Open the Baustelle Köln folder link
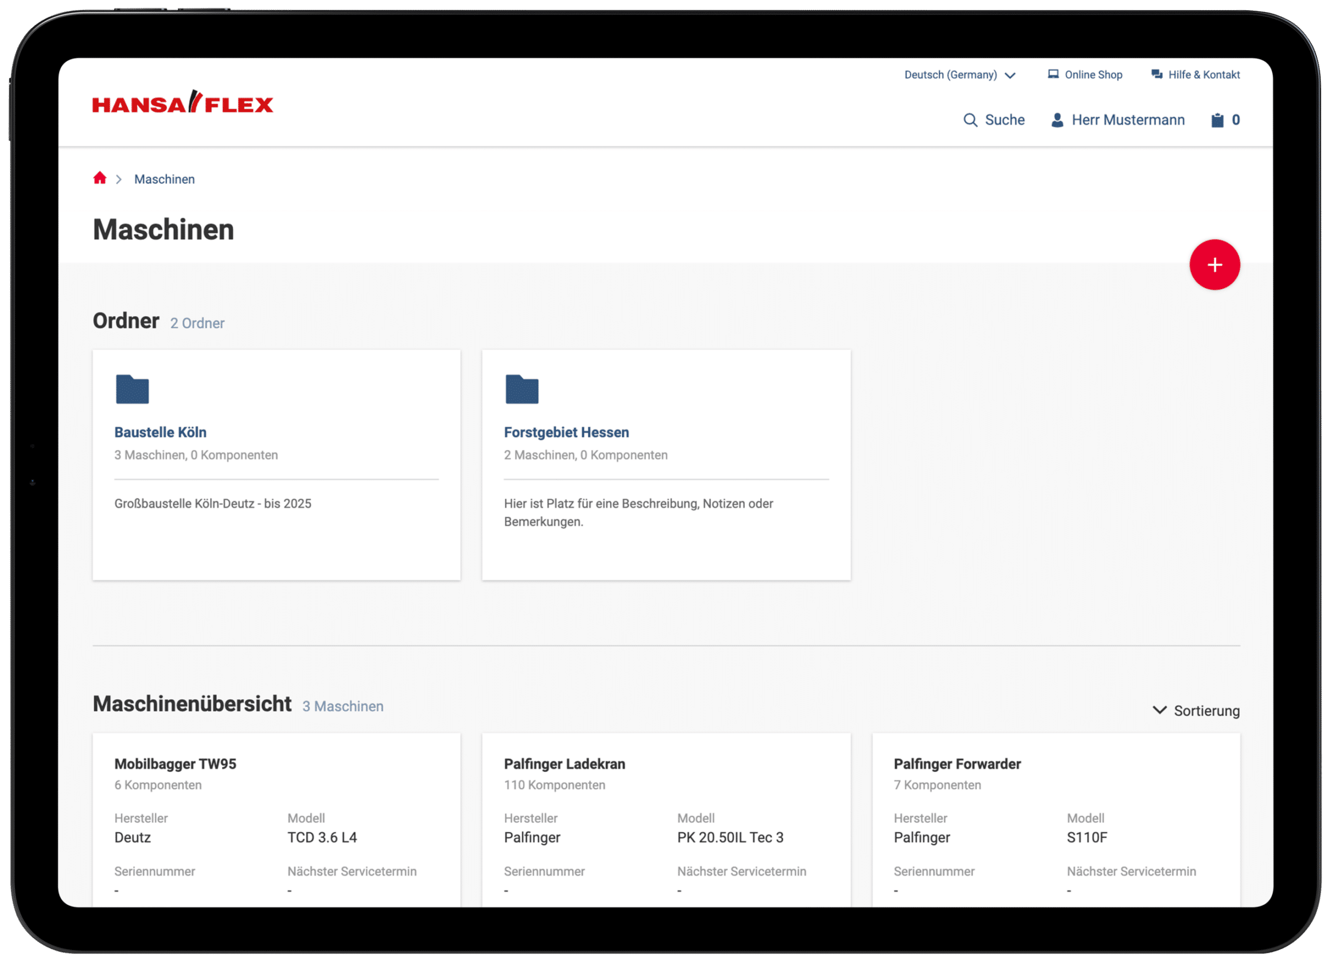 tap(160, 432)
